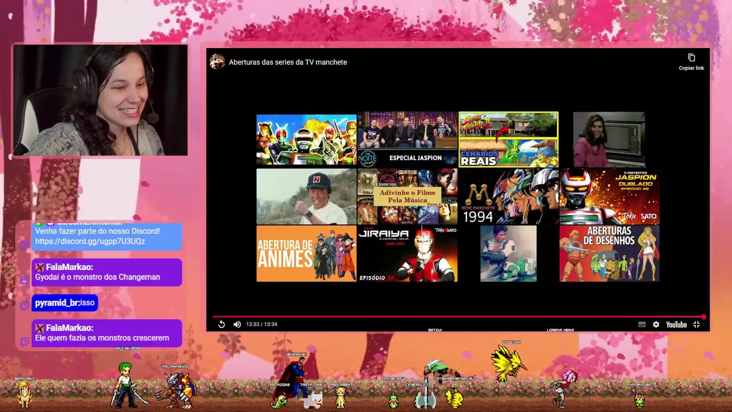
Task: Open the Aberturas de Desenhos thumbnail
Action: click(x=609, y=253)
